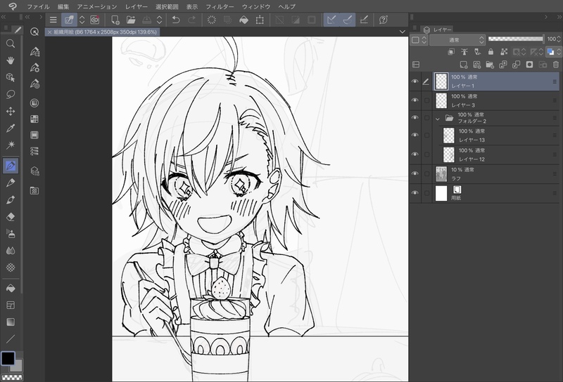Open palette color dropdown in layer panel
This screenshot has width=563, height=382.
(419, 40)
